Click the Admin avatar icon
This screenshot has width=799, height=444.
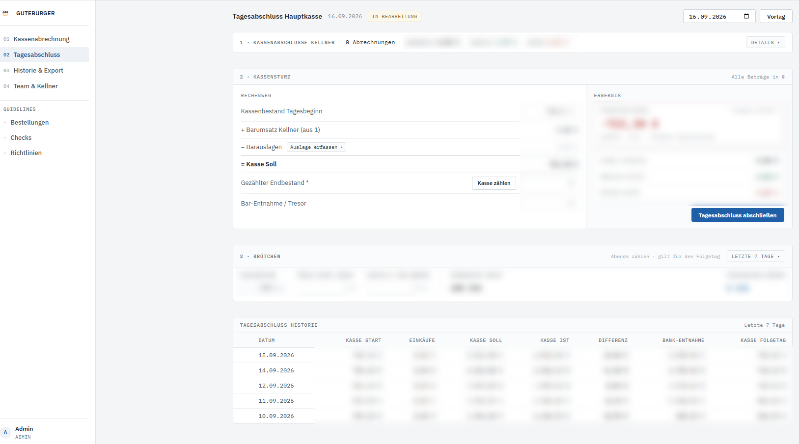5,432
